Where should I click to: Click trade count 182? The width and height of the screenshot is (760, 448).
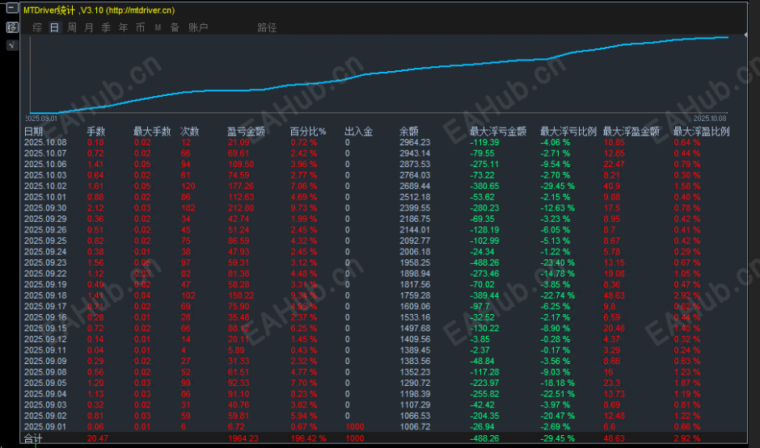coord(188,208)
